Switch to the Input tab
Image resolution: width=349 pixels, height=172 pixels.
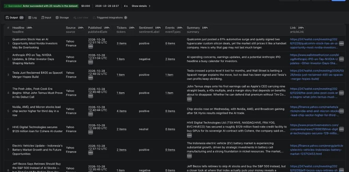tap(46, 18)
